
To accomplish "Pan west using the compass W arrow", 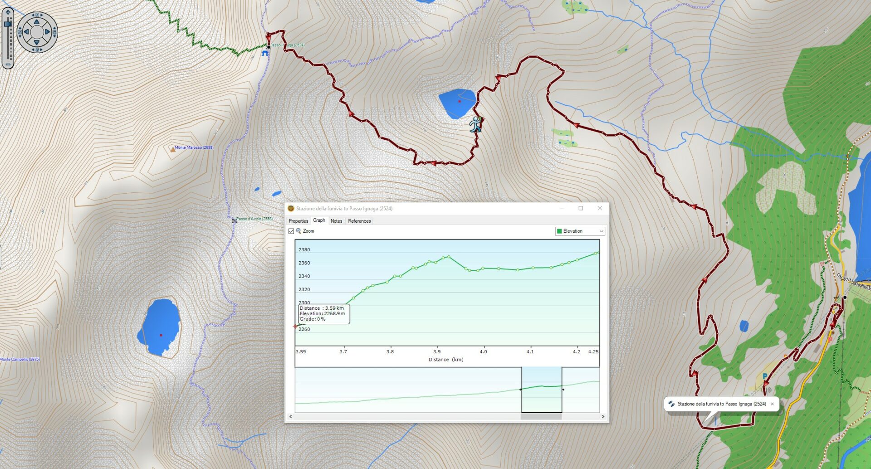I will click(26, 32).
